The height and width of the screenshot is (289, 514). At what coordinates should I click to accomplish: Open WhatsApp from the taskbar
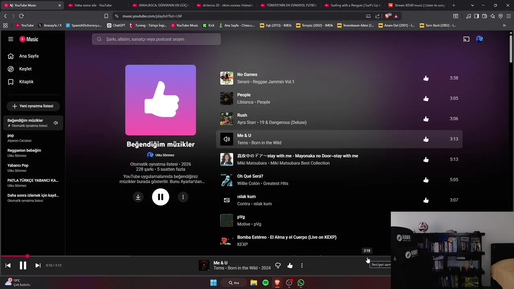301,283
